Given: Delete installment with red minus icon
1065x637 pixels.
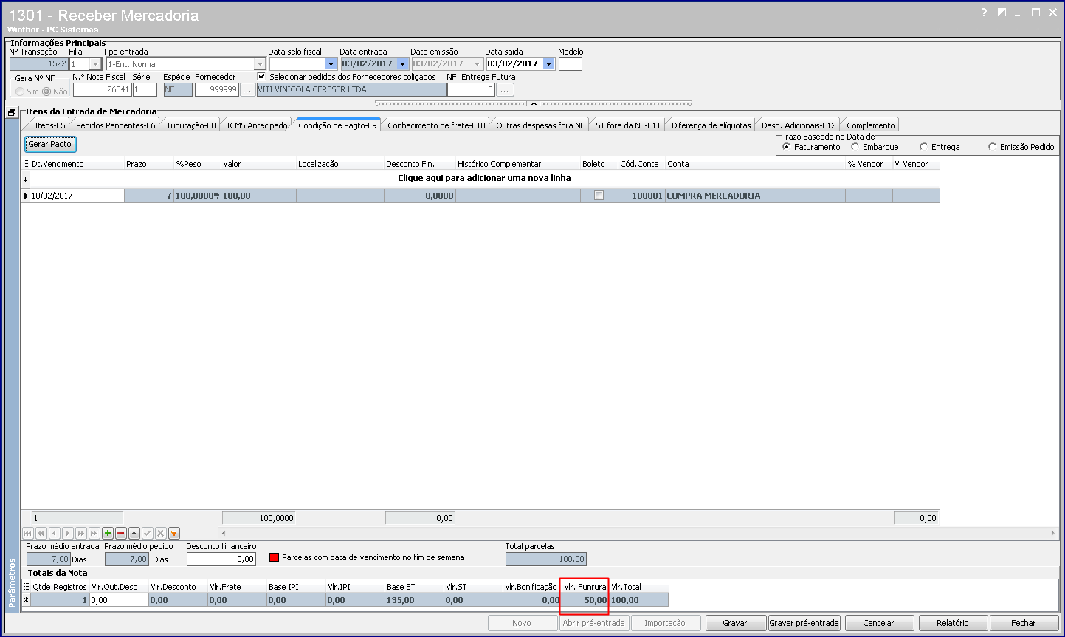Looking at the screenshot, I should (121, 533).
